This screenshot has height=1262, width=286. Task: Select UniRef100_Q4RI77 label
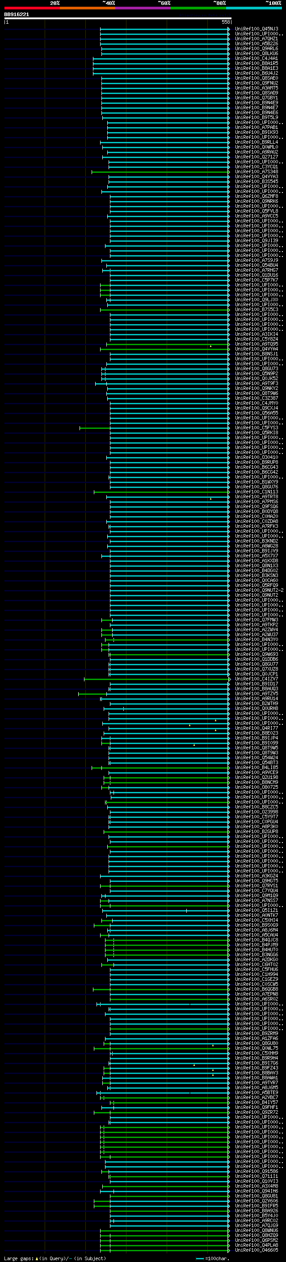[x=257, y=728]
